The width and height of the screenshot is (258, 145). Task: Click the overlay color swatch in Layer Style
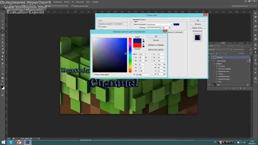tap(176, 24)
